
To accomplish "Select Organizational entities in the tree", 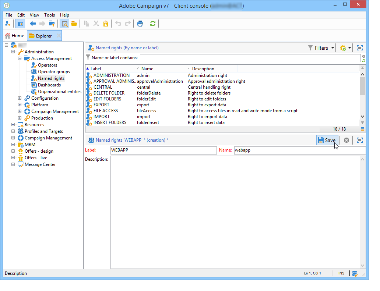I will pos(60,92).
